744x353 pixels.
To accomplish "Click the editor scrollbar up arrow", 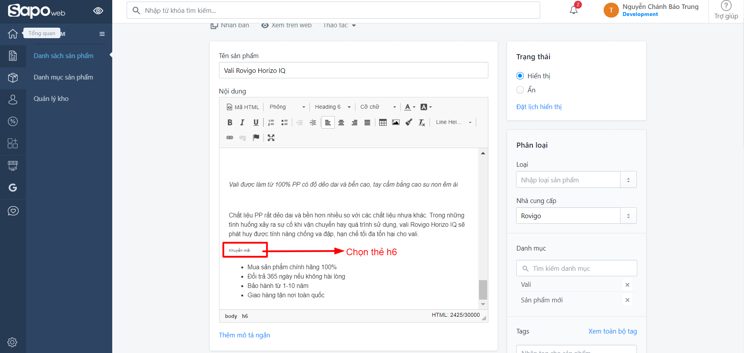I will [483, 153].
